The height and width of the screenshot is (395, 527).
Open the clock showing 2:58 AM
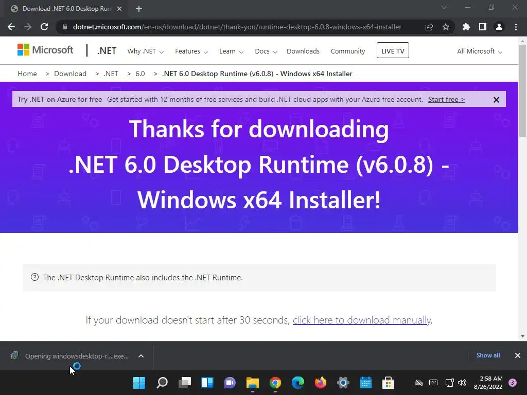coord(488,383)
